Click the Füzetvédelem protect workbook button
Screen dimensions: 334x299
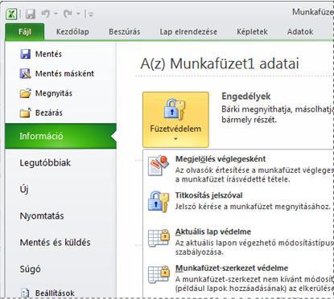[175, 120]
